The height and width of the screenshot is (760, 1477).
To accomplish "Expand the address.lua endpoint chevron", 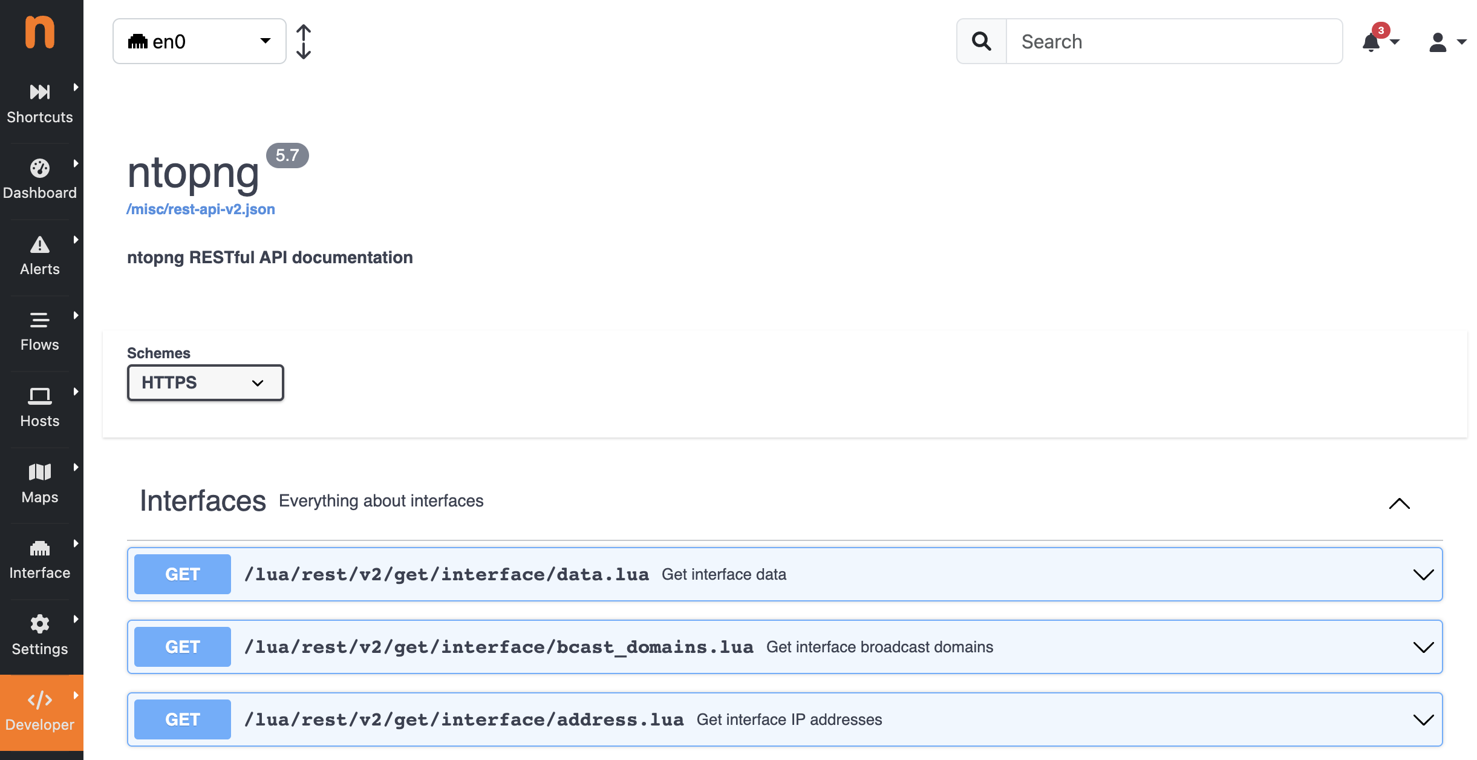I will pos(1423,719).
